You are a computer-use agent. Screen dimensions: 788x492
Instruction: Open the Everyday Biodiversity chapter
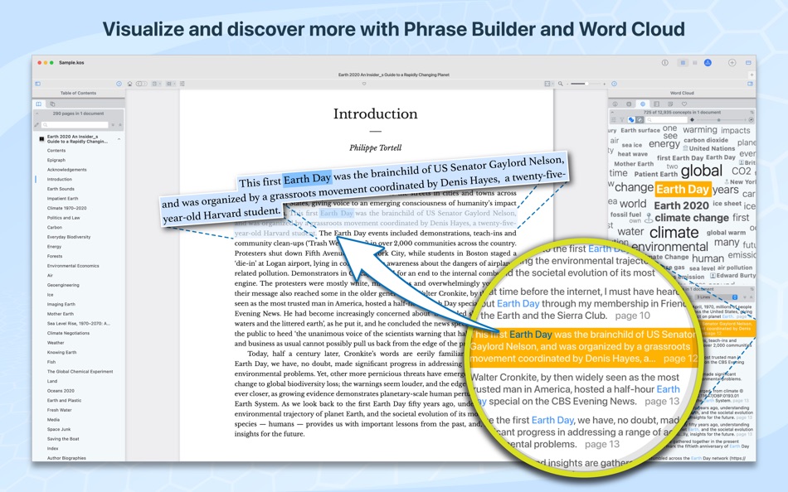tap(69, 237)
